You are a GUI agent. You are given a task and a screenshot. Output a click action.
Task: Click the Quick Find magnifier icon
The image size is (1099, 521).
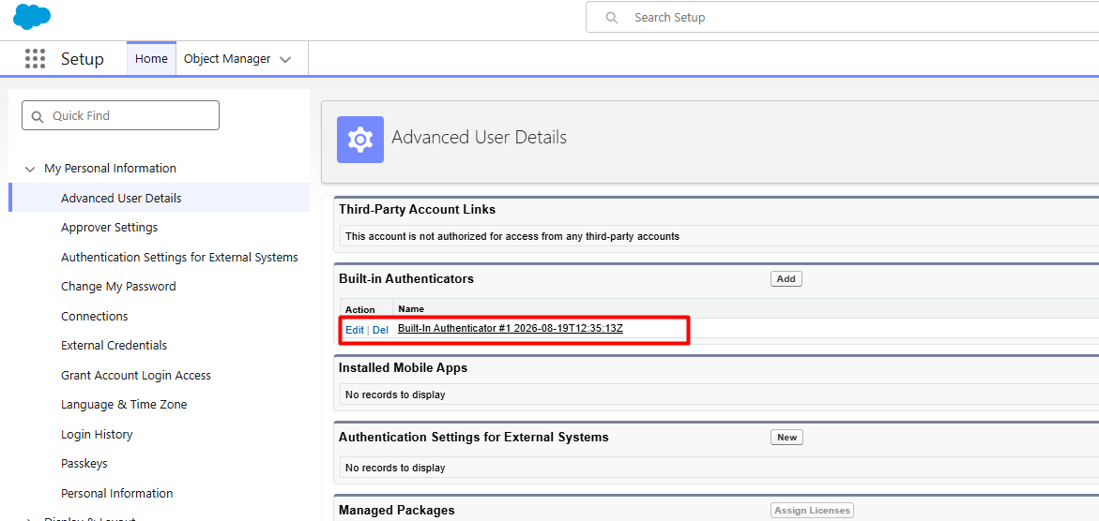click(x=38, y=115)
